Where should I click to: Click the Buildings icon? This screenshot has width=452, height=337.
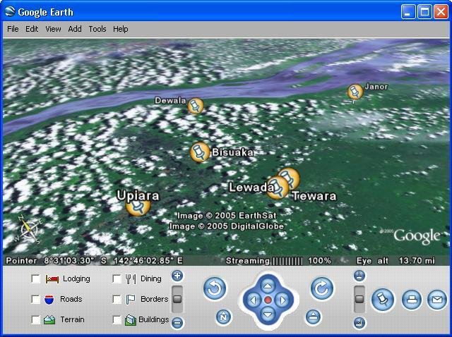[130, 320]
